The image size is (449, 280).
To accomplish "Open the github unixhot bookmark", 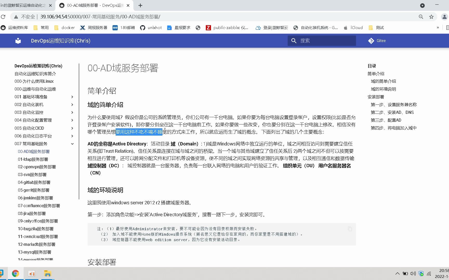I will tap(151, 28).
